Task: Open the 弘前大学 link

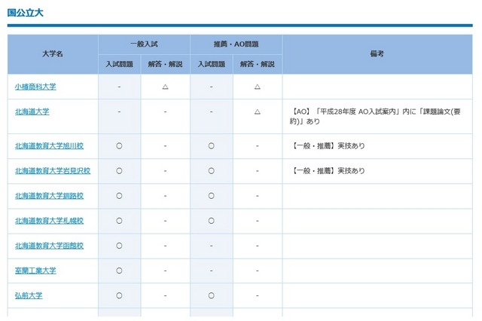Action: 29,295
